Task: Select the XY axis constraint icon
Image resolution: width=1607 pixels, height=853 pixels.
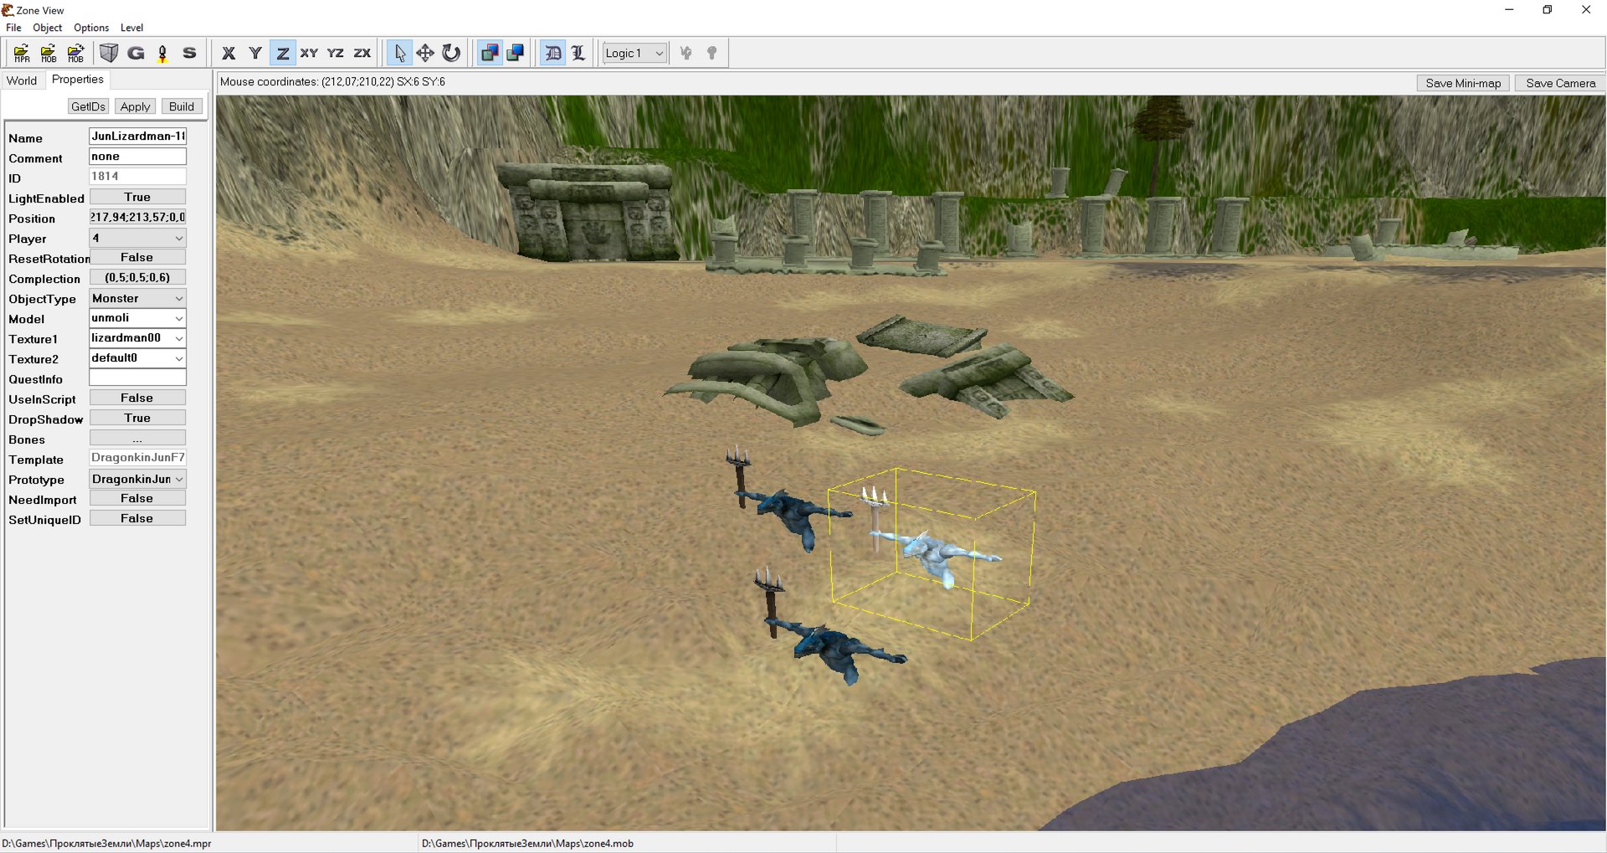Action: pos(309,54)
